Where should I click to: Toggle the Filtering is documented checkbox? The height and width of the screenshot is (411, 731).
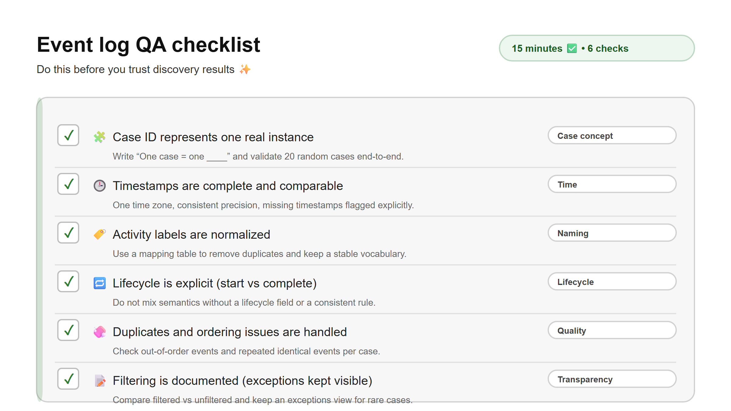tap(68, 379)
